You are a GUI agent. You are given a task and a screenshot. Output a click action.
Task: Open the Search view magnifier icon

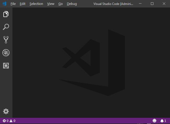click(6, 27)
